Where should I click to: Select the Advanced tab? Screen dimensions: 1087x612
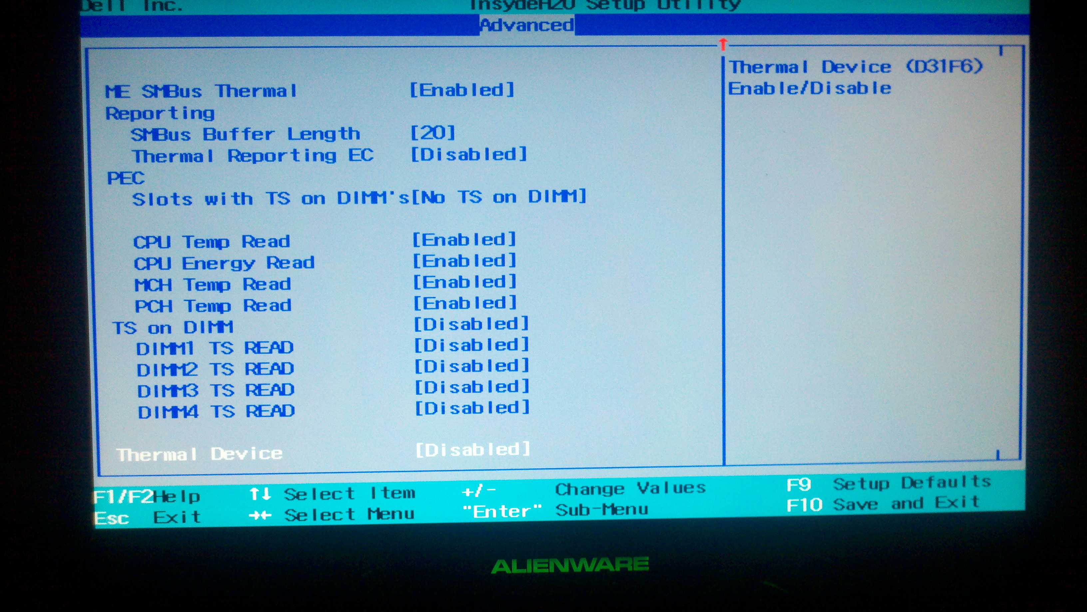pos(527,25)
